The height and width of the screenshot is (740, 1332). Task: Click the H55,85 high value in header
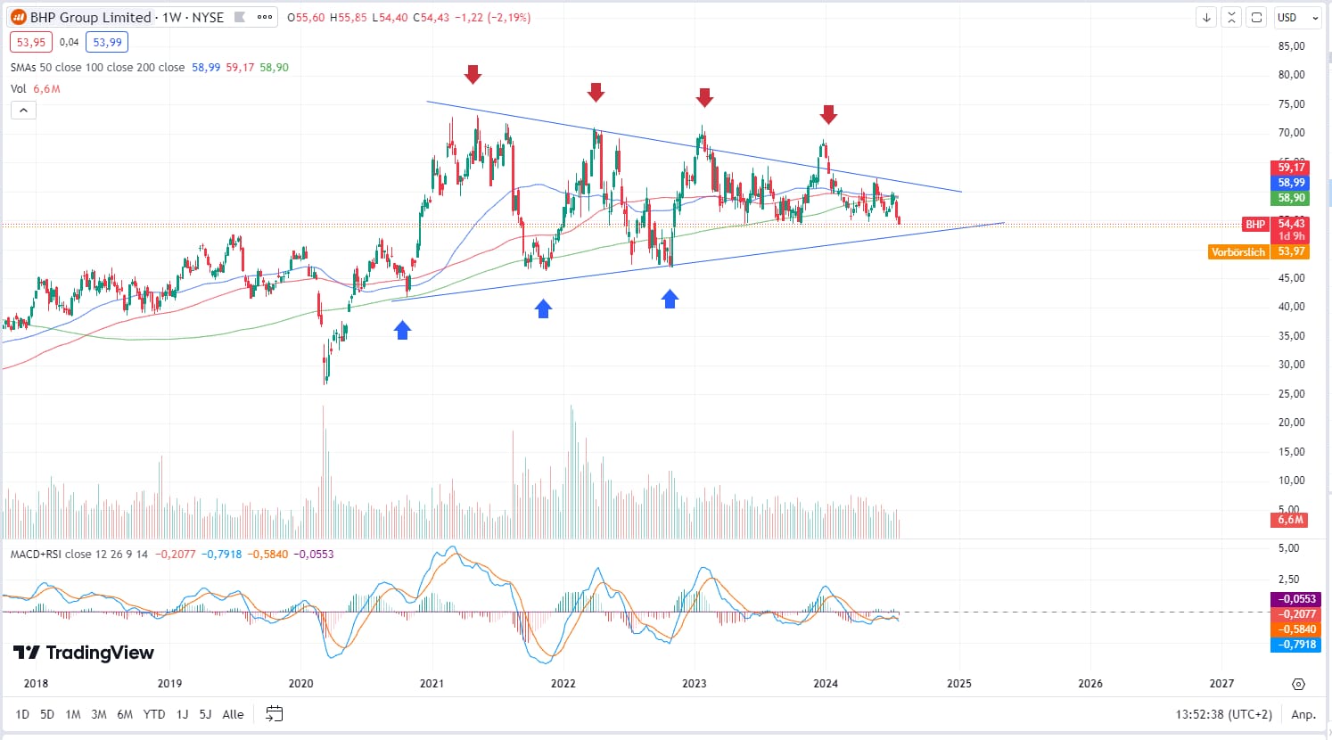(348, 18)
